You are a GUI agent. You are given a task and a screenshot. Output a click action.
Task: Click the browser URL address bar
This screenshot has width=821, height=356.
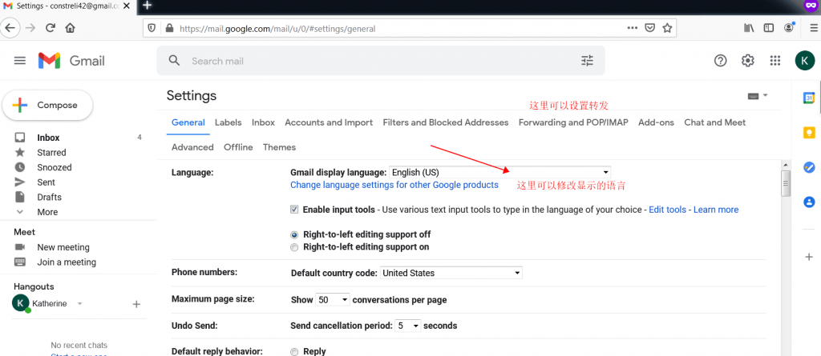[x=410, y=28]
